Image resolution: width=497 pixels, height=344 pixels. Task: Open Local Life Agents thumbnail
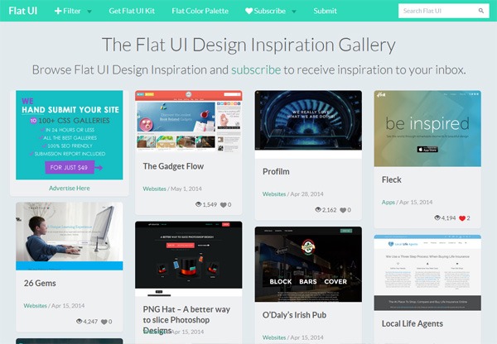click(x=427, y=273)
